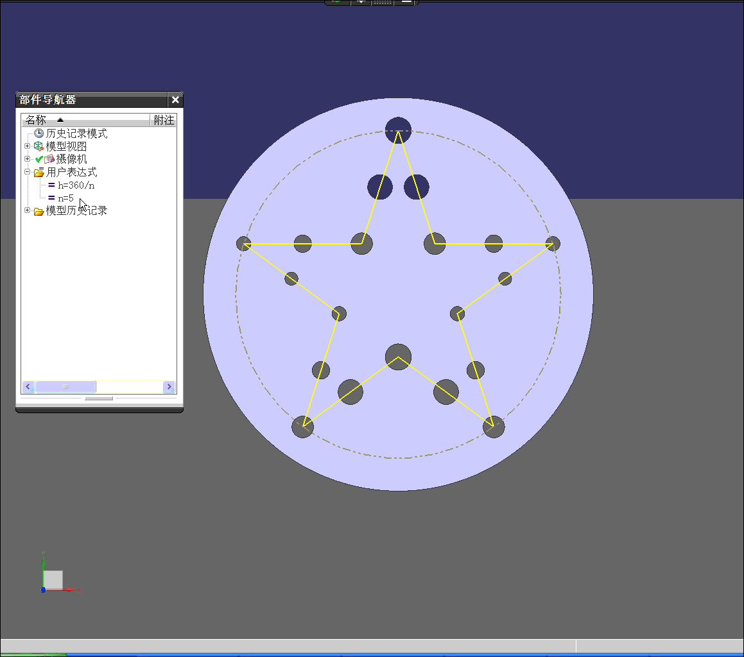Viewport: 744px width, 657px height.
Task: Expand the 模型历史记录 node
Action: pos(27,210)
